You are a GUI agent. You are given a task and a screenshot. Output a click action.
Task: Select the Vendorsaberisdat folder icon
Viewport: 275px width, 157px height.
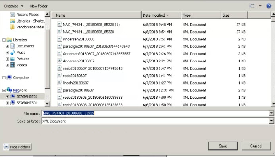[12, 27]
